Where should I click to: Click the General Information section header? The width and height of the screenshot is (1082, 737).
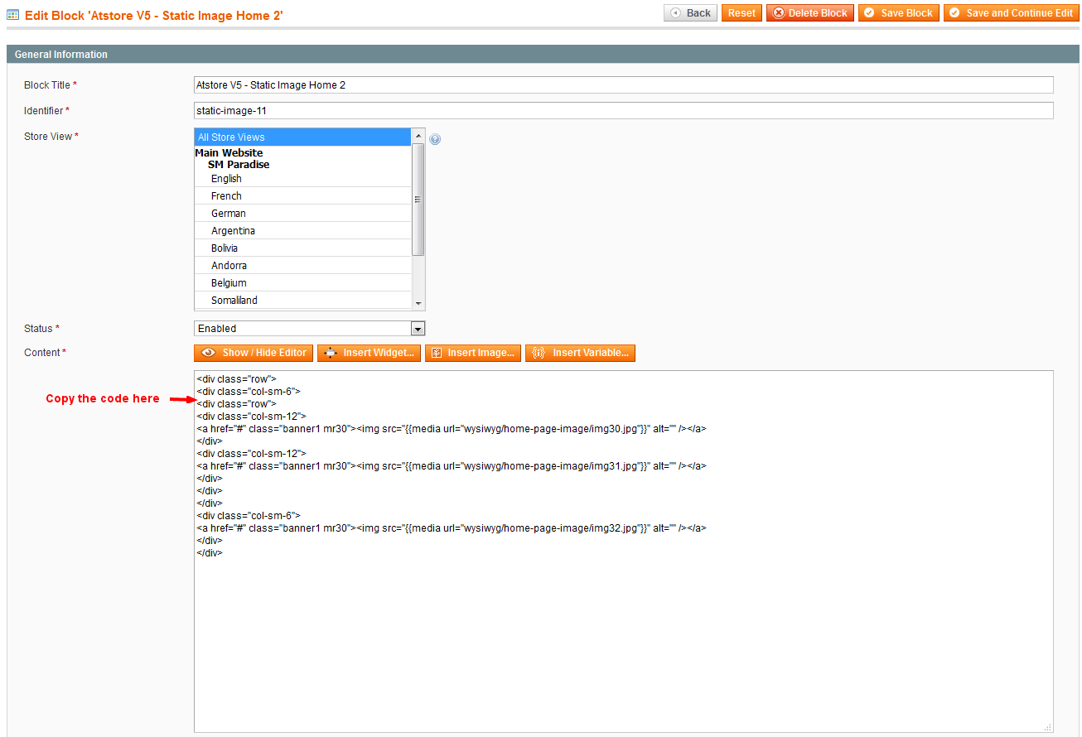543,55
